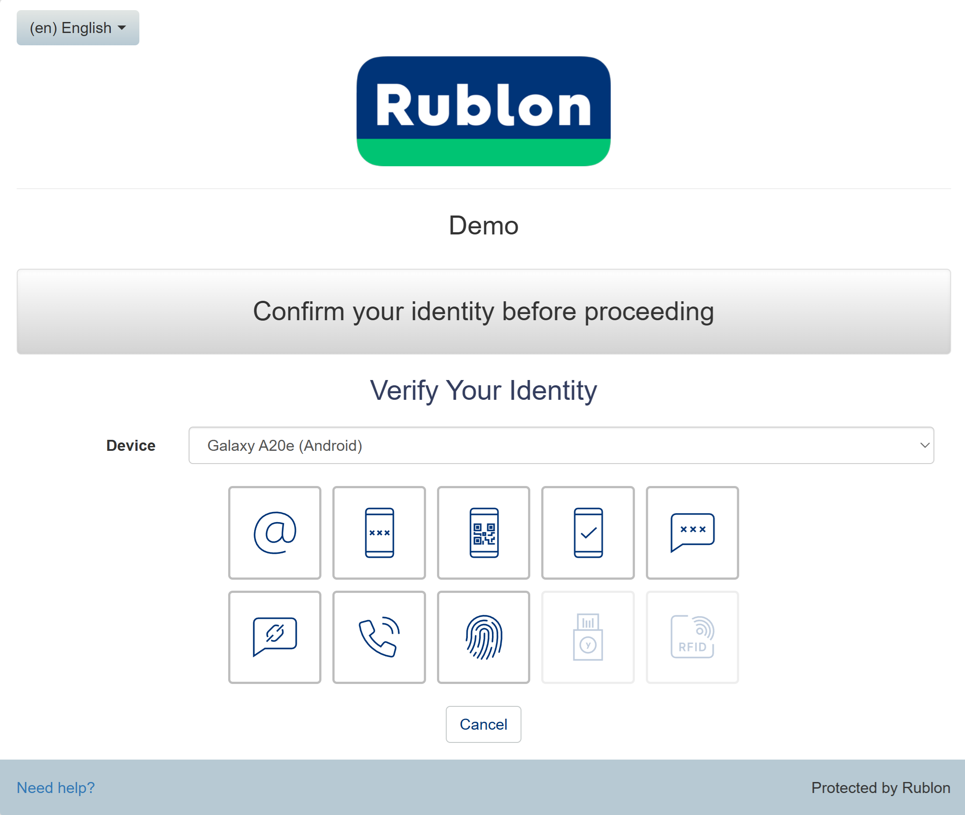Choose the SMS Passcode speech bubble icon
965x815 pixels.
tap(692, 532)
